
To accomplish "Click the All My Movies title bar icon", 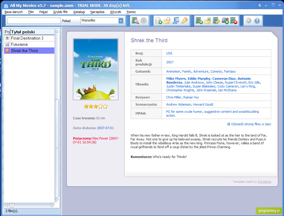I will [x=6, y=6].
